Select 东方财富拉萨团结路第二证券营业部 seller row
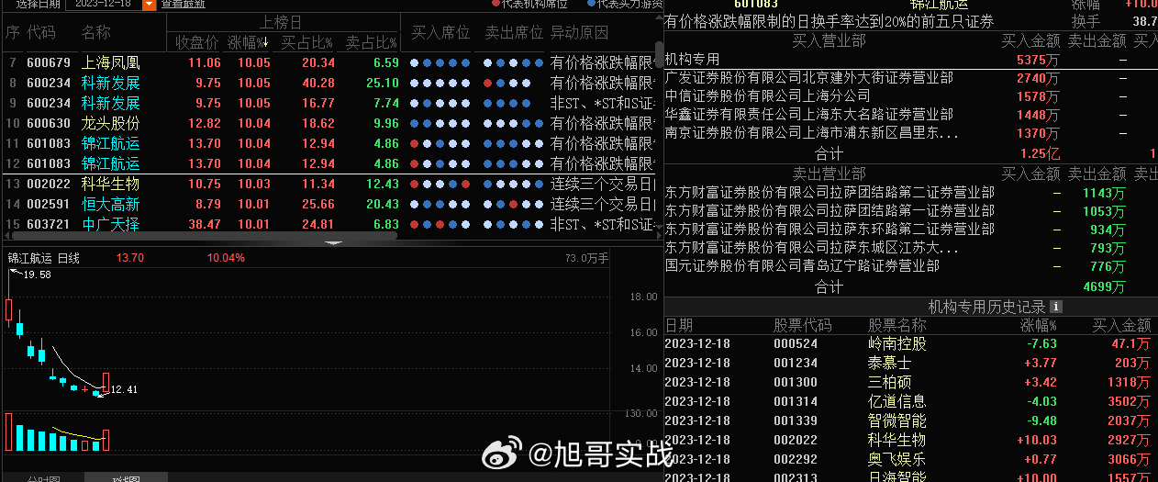Image resolution: width=1158 pixels, height=482 pixels. (x=909, y=193)
